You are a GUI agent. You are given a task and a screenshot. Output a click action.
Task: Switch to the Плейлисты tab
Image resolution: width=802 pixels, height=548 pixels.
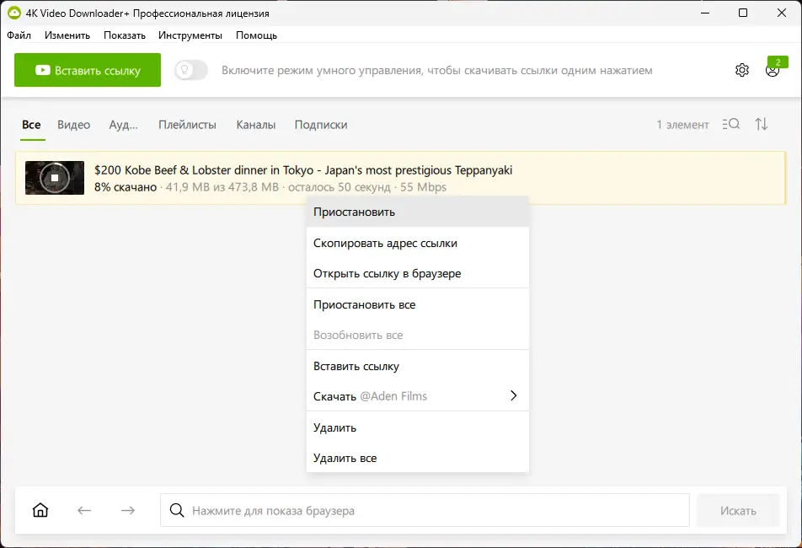point(187,125)
